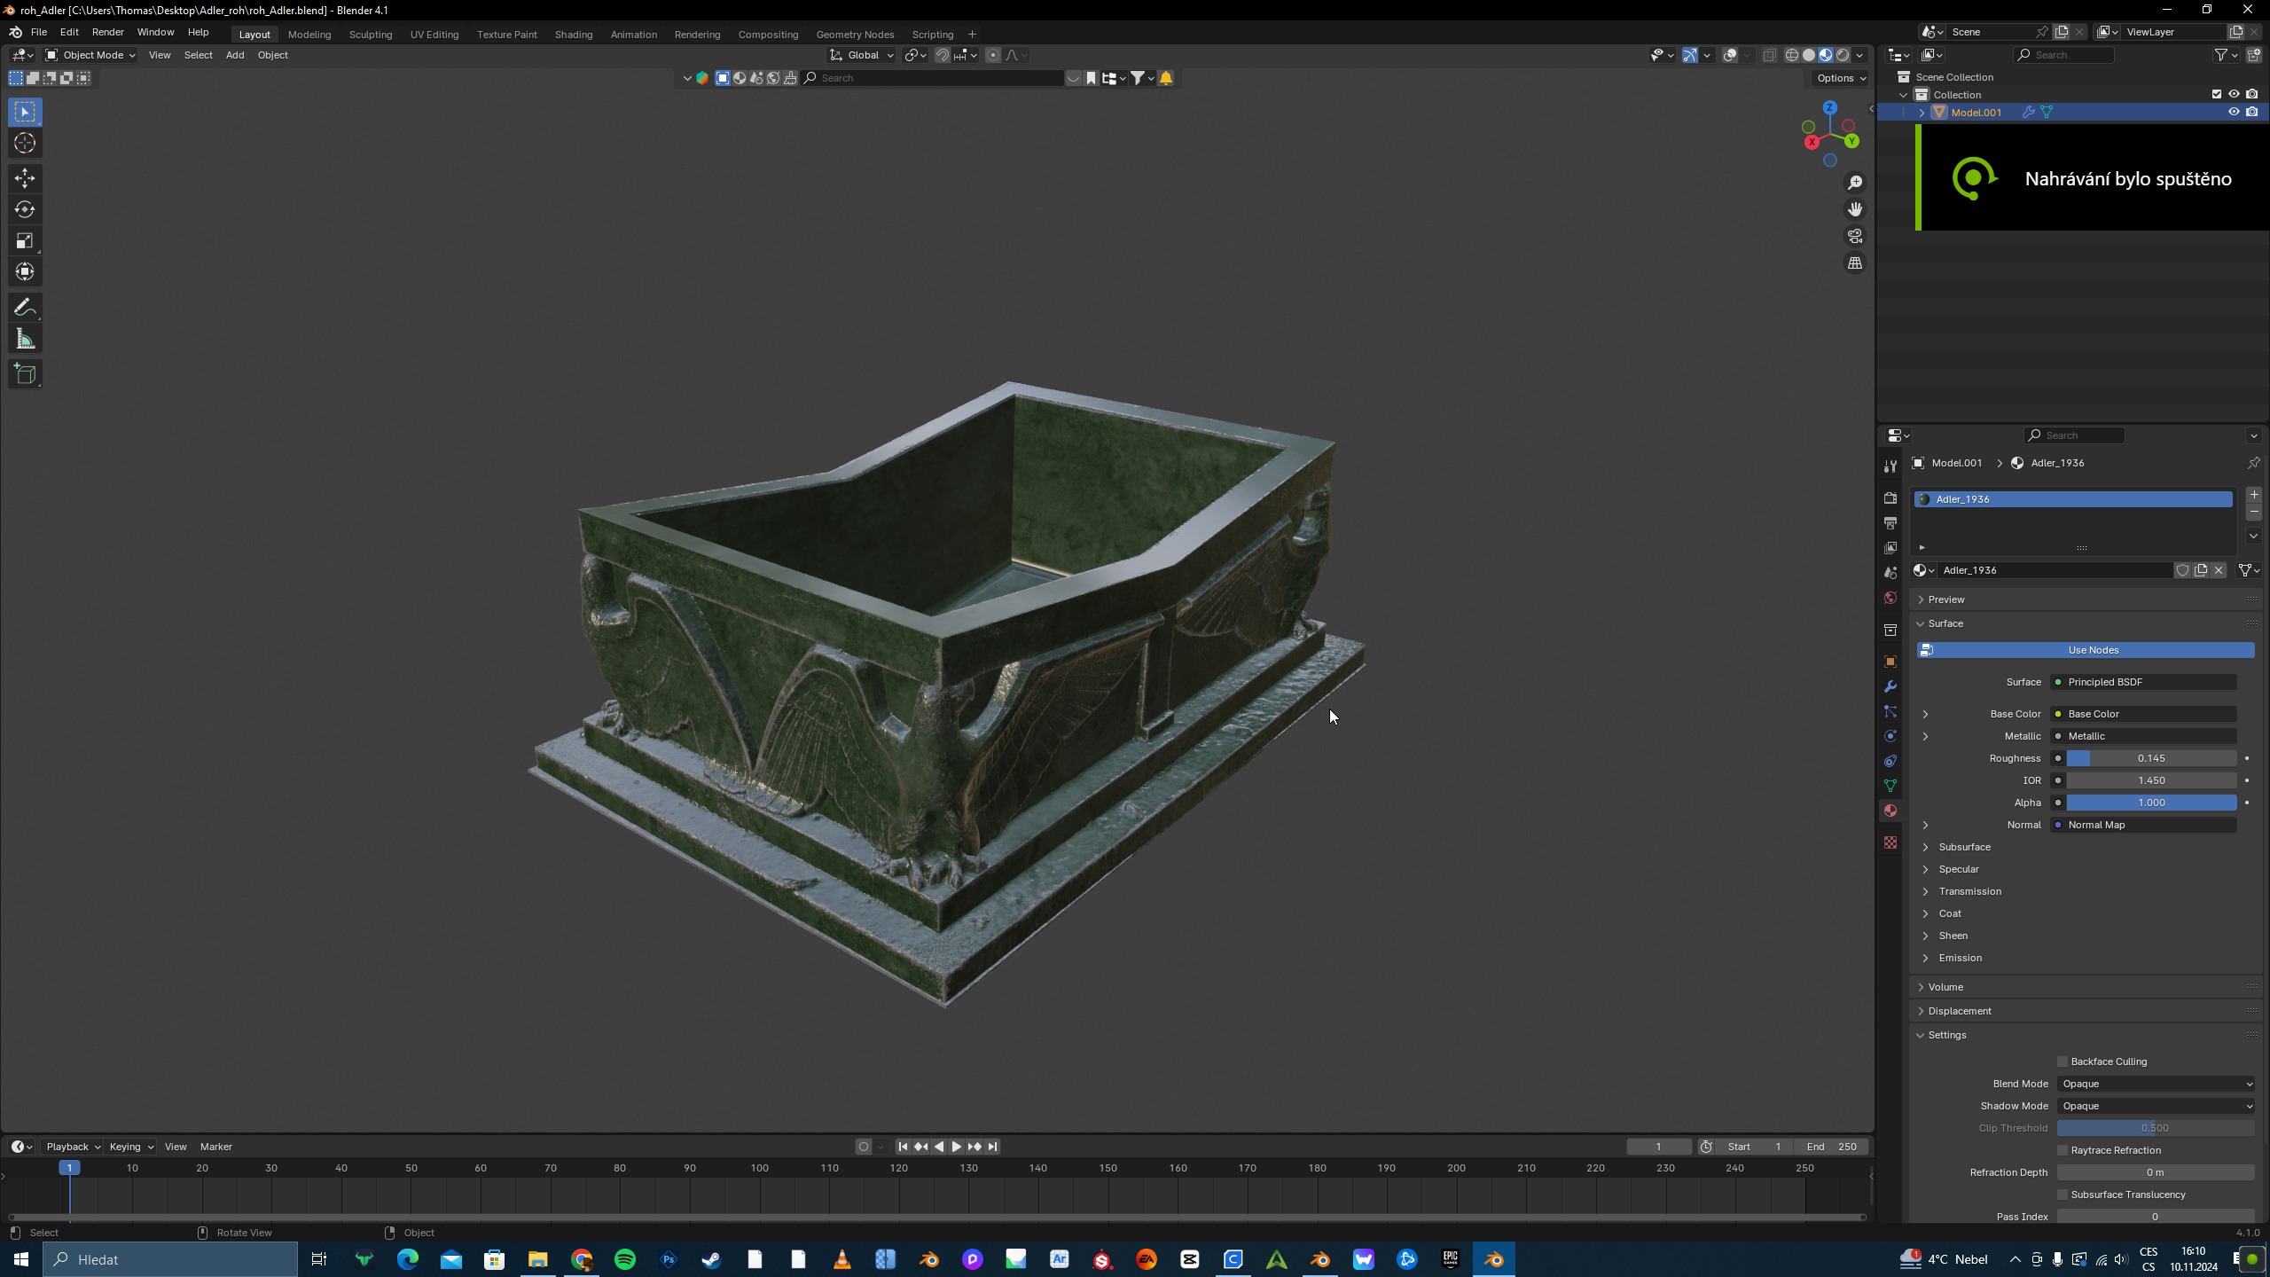2270x1277 pixels.
Task: Click the zoom viewport magnifier icon
Action: coord(1855,183)
